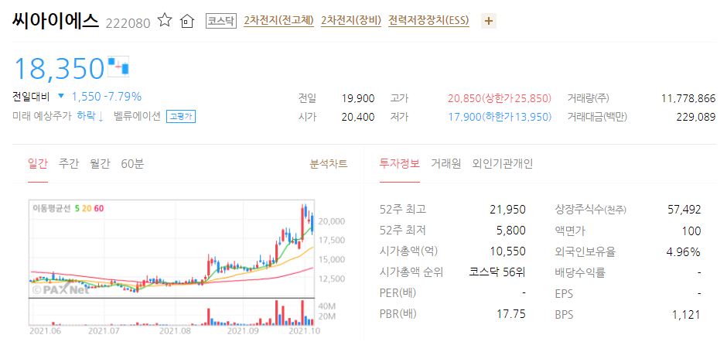727x352 pixels.
Task: Click the change value 1,550 -7.79%
Action: click(x=107, y=97)
